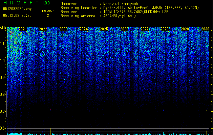Click the tall yellow spike in the power graph
Image resolution: width=213 pixels, height=135 pixels.
click(x=50, y=132)
